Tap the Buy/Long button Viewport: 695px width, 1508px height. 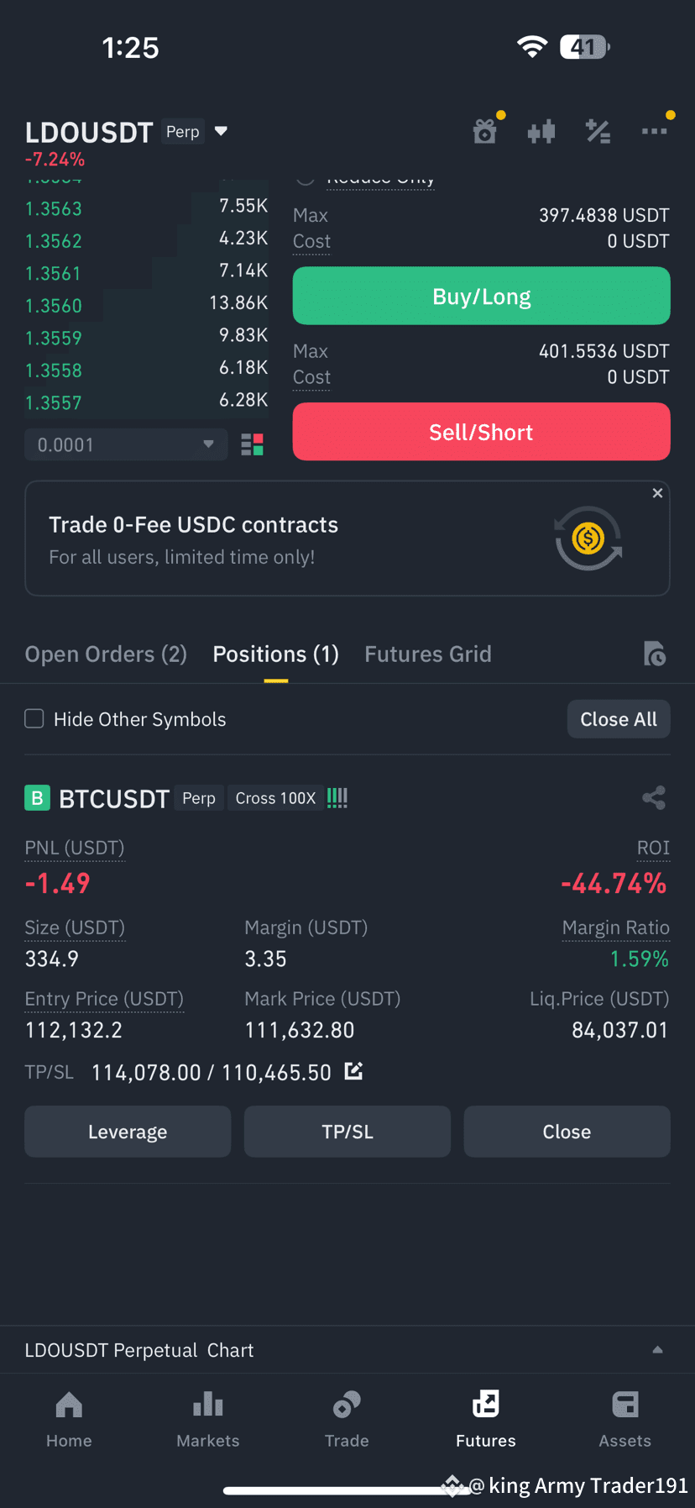coord(482,296)
